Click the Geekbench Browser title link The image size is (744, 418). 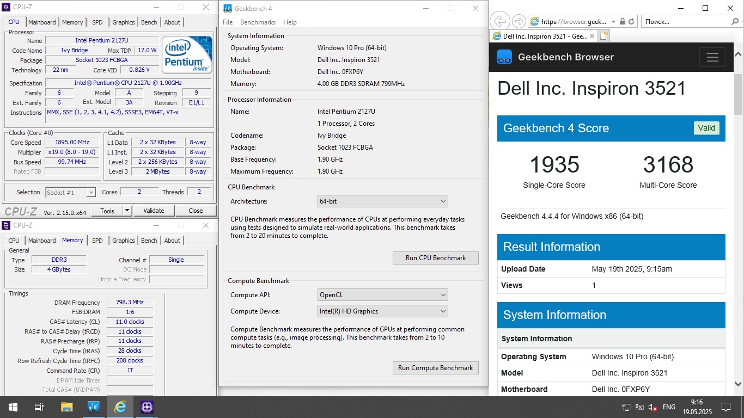pyautogui.click(x=566, y=57)
